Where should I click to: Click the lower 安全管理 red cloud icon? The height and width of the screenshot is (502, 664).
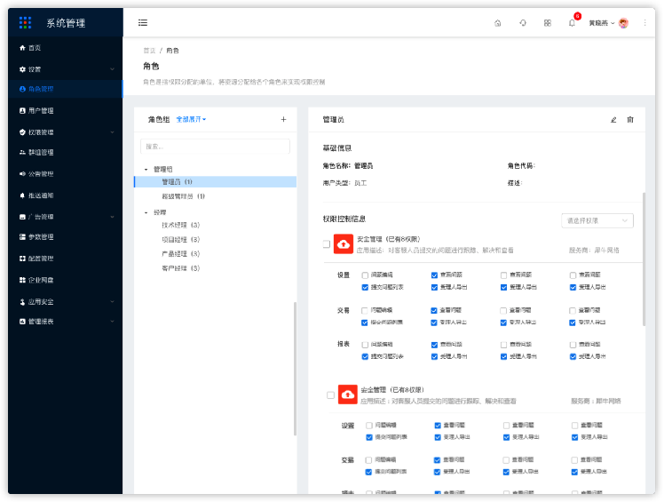pos(348,394)
